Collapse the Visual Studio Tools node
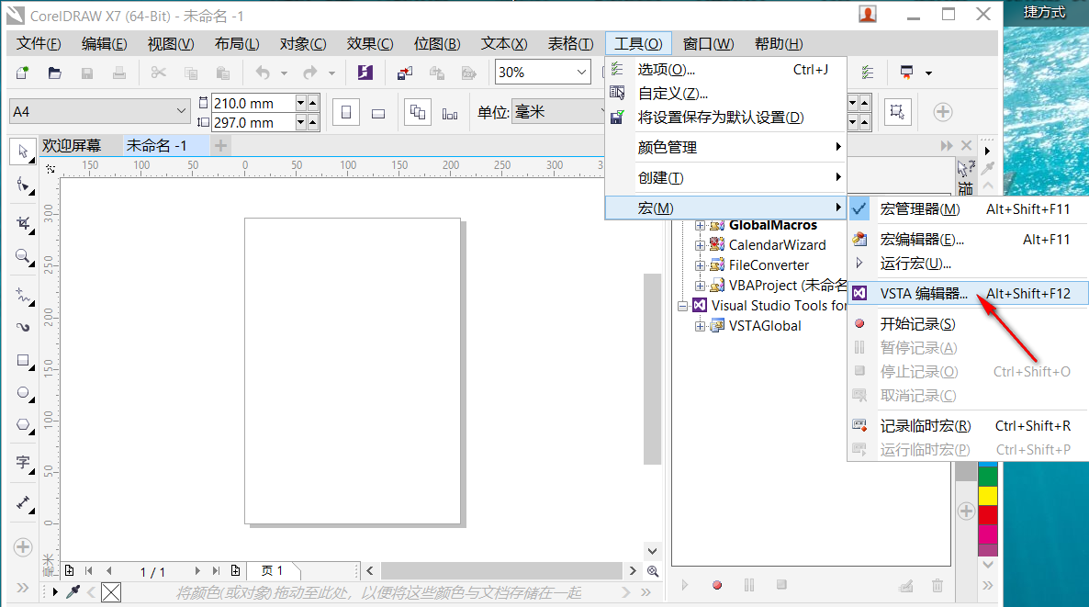 [x=683, y=306]
